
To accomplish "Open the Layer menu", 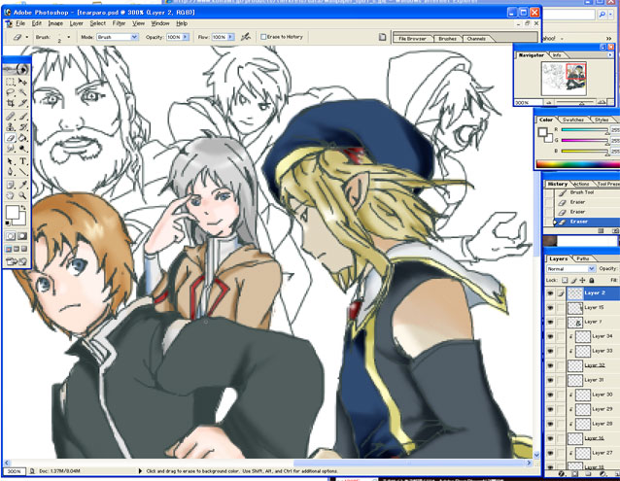I will point(77,23).
